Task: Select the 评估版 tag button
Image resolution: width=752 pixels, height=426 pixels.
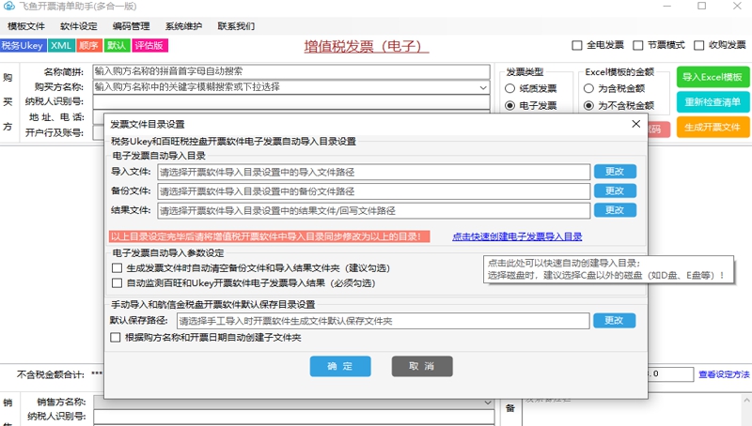Action: pos(149,45)
